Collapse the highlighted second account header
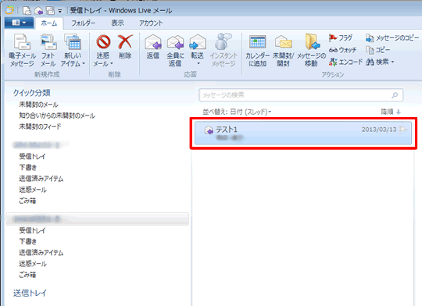 point(98,219)
